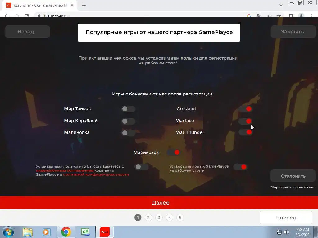Click the Мир Танков label
The image size is (318, 238).
[x=77, y=109]
